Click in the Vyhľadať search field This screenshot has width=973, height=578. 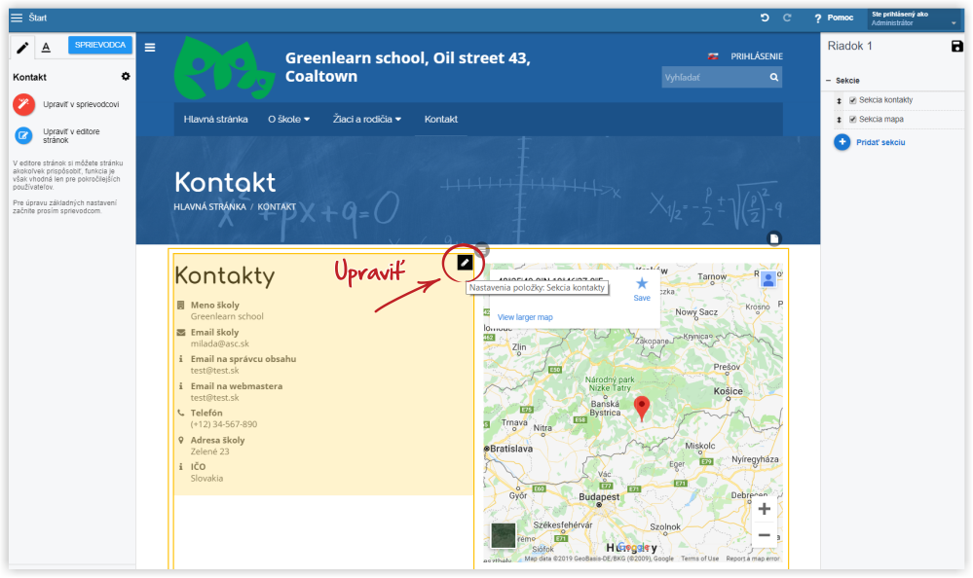pos(713,77)
